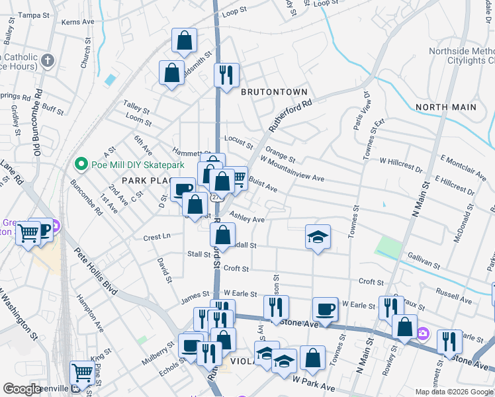
Task: Select the coffee cup marker left of W Earle St label
Action: pos(325,312)
